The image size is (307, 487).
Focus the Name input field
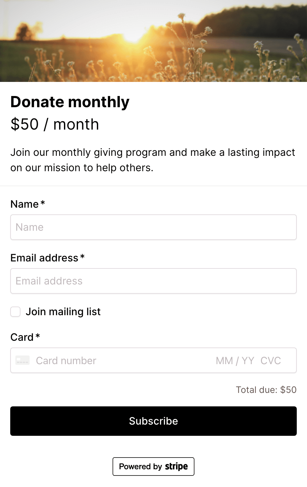[x=153, y=227]
